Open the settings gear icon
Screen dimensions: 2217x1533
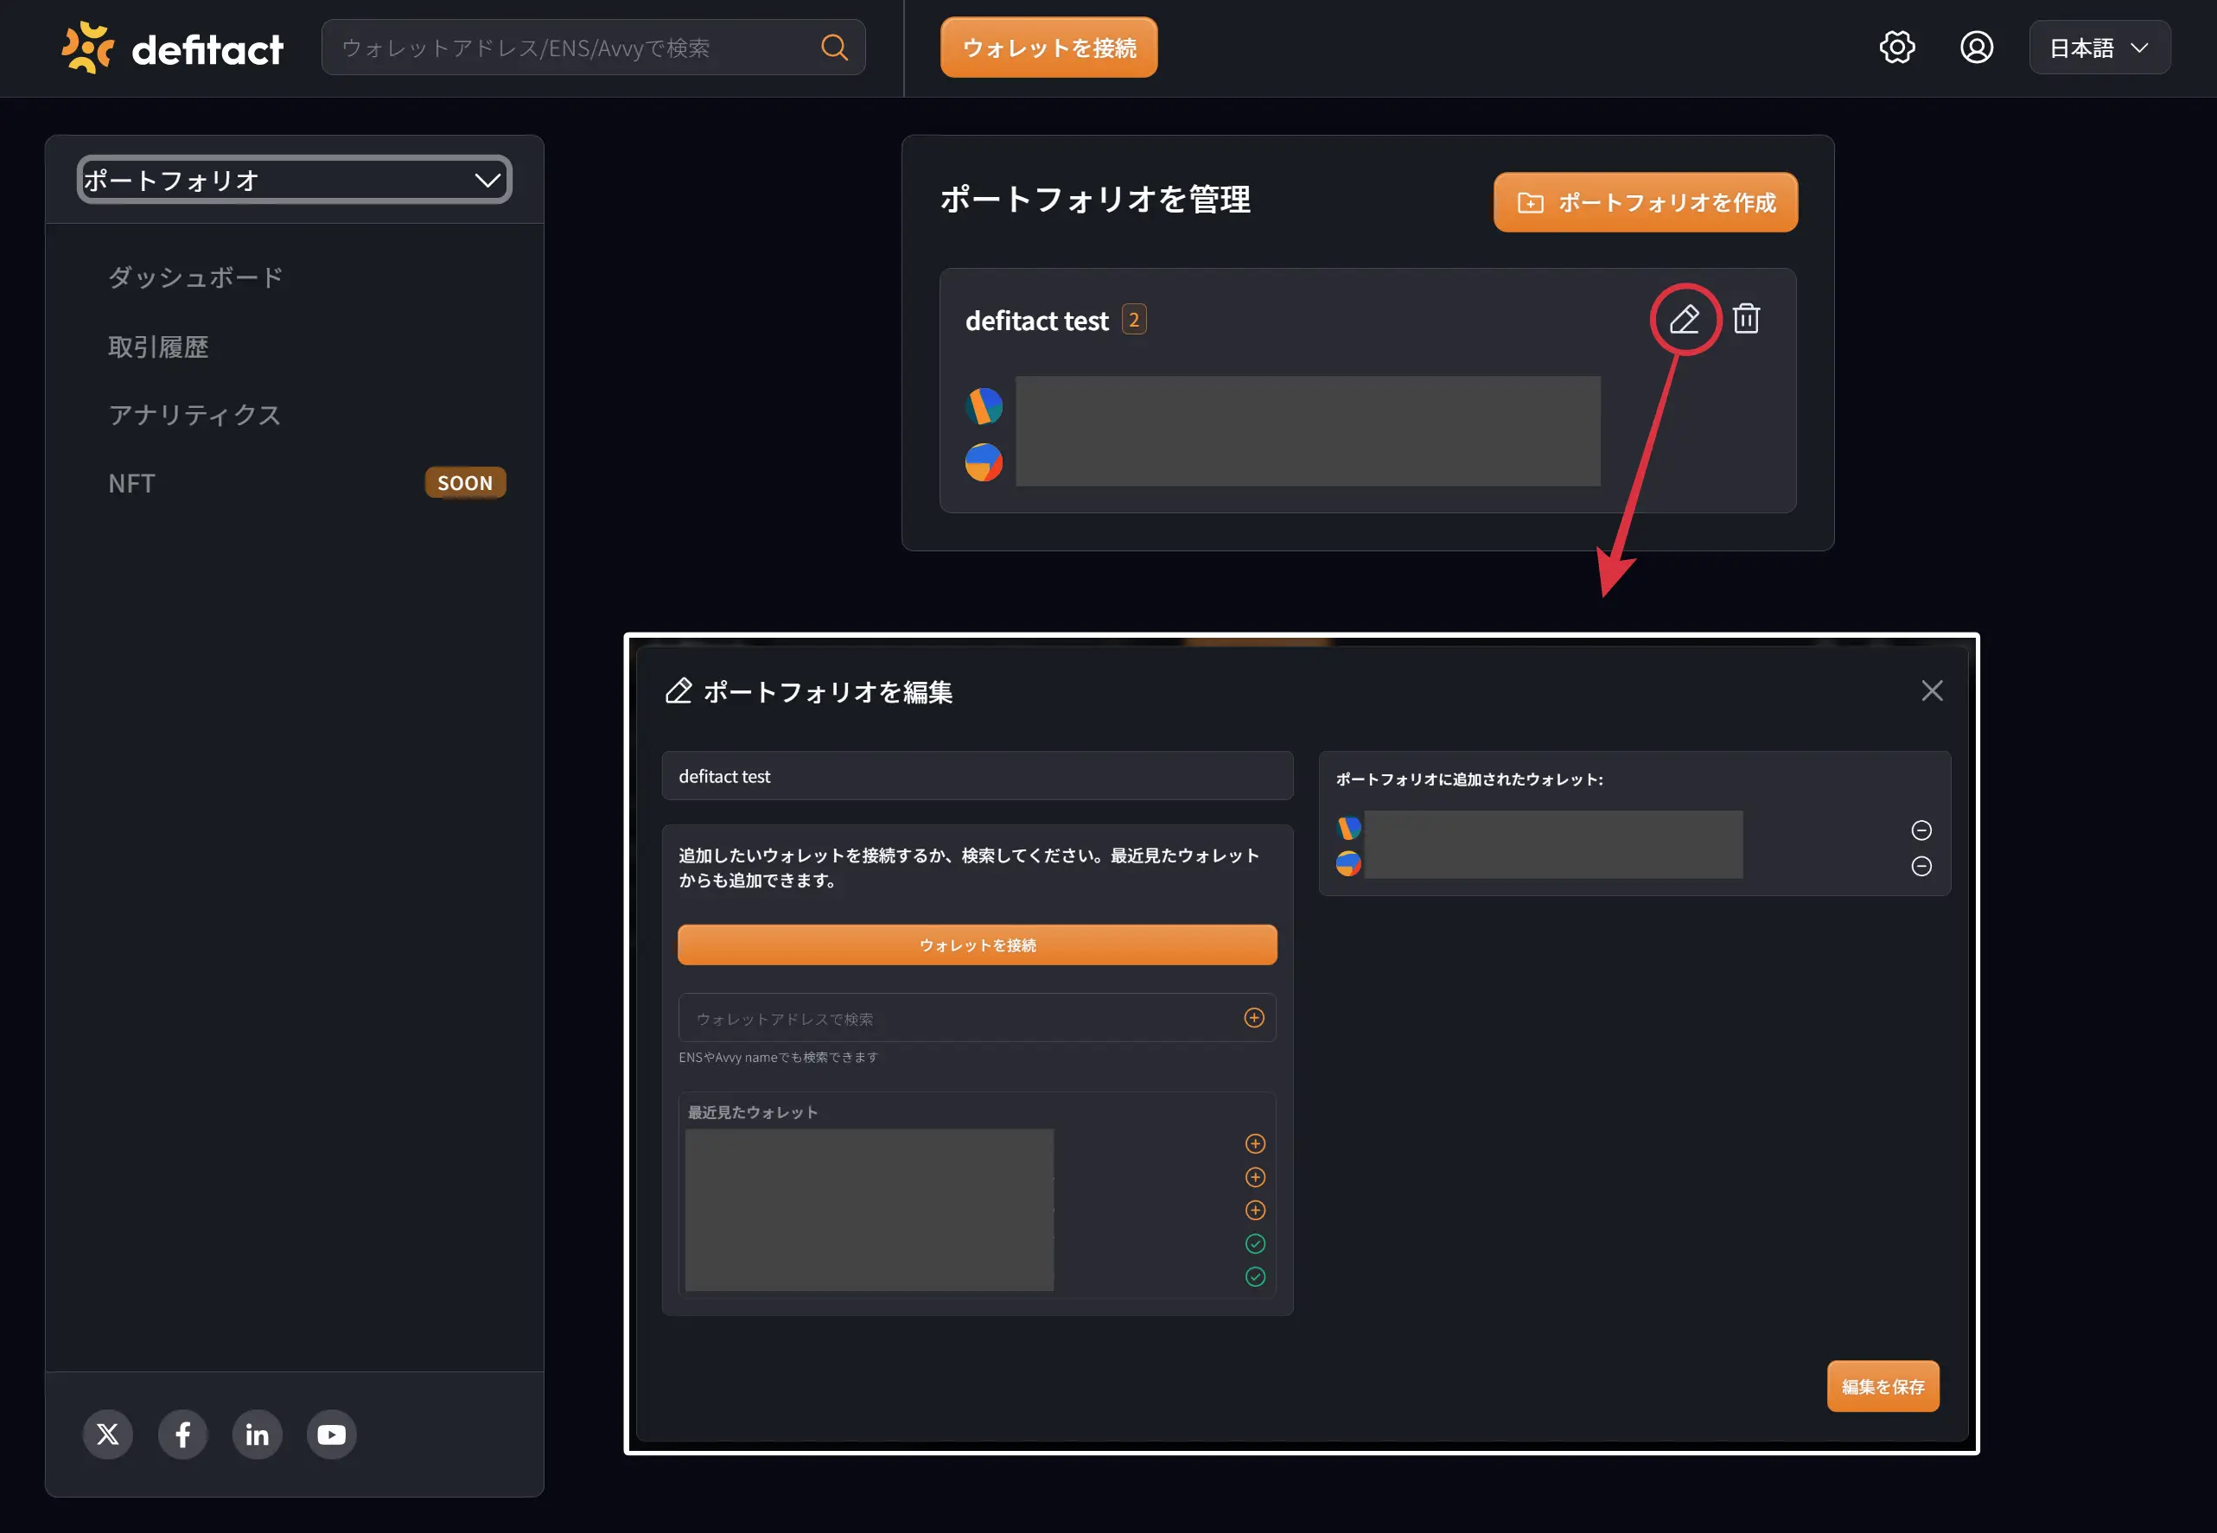[1896, 47]
